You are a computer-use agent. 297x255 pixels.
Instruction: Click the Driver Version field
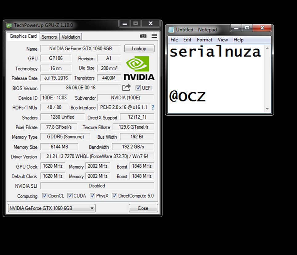97,157
